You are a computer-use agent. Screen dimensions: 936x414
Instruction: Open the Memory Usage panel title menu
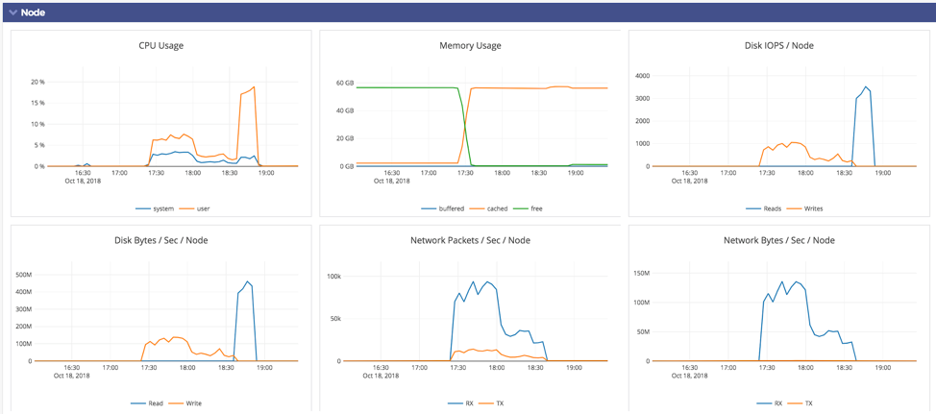pos(470,45)
